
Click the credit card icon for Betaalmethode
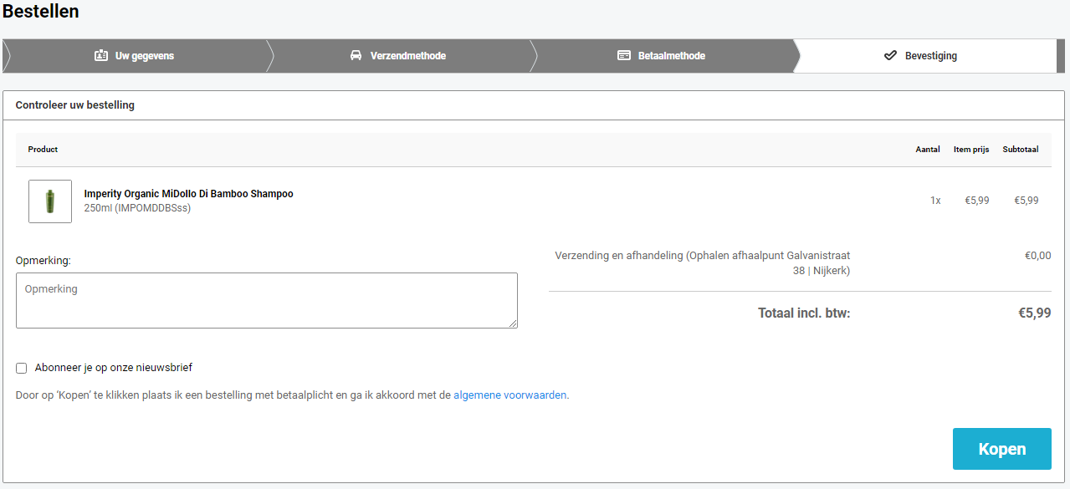click(x=624, y=56)
